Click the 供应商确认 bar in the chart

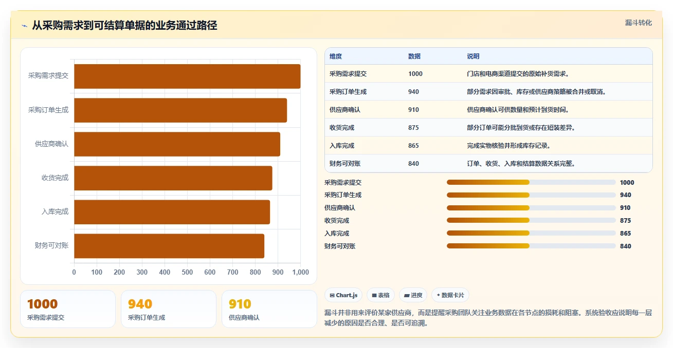177,144
